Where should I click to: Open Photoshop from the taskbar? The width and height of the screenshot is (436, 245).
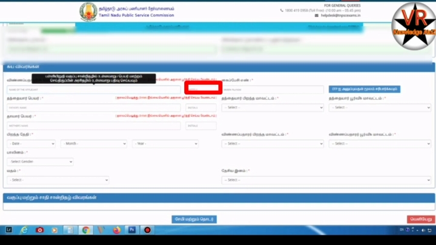(132, 230)
